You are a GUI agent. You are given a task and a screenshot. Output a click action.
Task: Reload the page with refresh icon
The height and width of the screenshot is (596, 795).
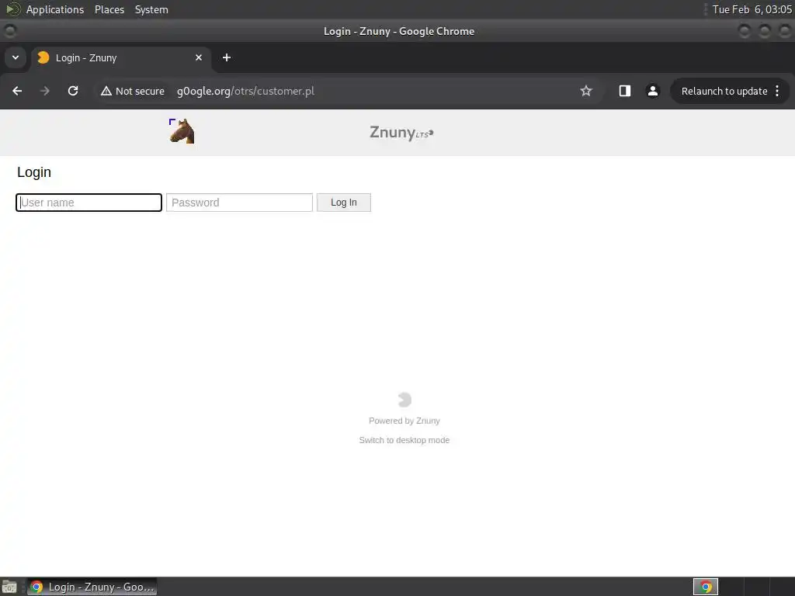point(73,91)
